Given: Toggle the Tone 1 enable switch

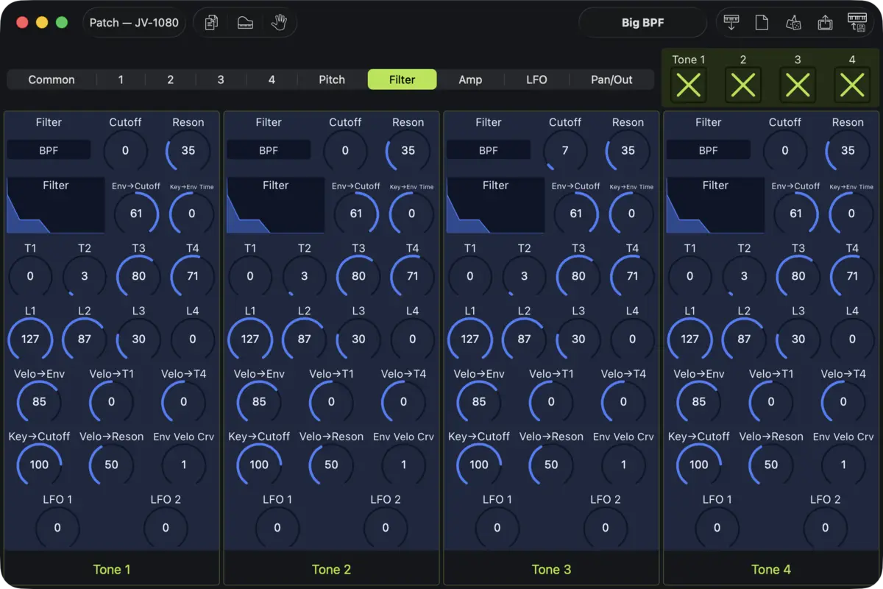Looking at the screenshot, I should point(689,85).
